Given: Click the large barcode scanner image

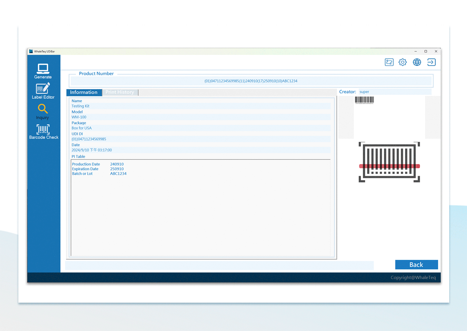Looking at the screenshot, I should [x=389, y=162].
